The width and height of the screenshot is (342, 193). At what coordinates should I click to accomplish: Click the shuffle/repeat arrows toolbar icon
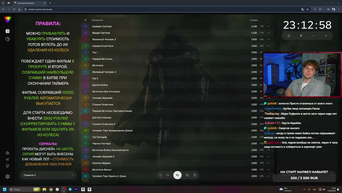click(x=168, y=175)
